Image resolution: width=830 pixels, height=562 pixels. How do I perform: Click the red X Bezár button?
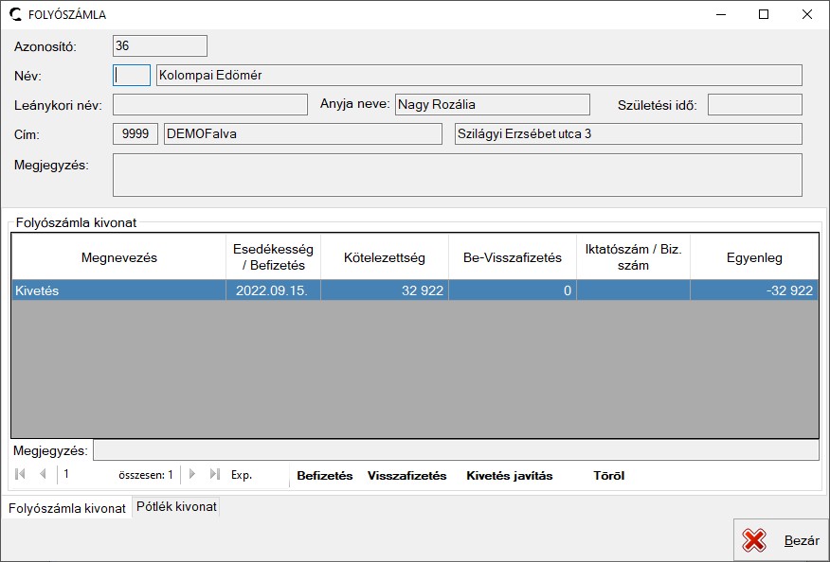click(x=781, y=540)
